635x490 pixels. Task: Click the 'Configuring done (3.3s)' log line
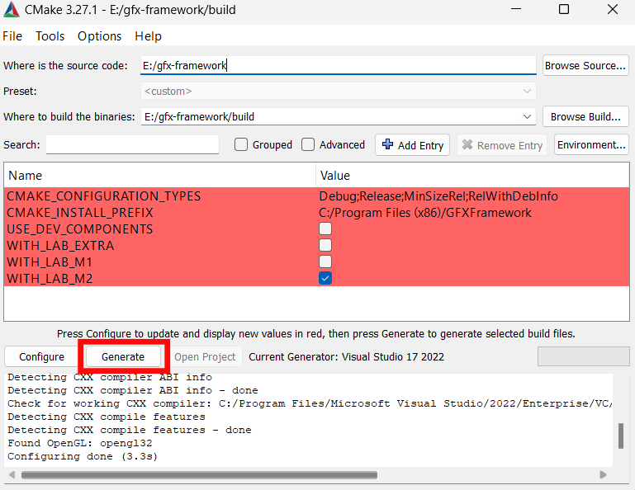click(x=83, y=456)
